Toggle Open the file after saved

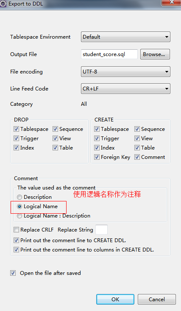coord(13,273)
